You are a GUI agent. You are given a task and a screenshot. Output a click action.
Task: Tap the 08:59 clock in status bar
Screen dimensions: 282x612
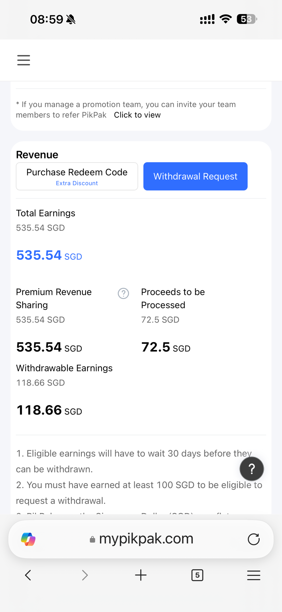tap(46, 20)
